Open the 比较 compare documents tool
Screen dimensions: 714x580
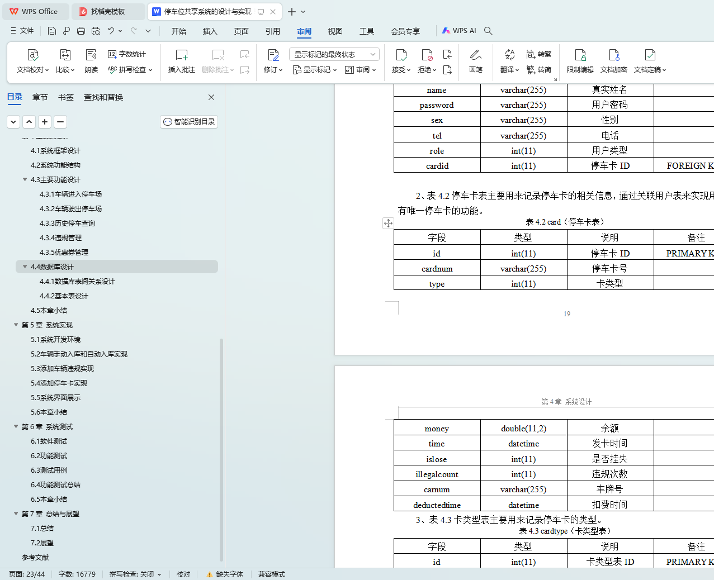tap(65, 61)
